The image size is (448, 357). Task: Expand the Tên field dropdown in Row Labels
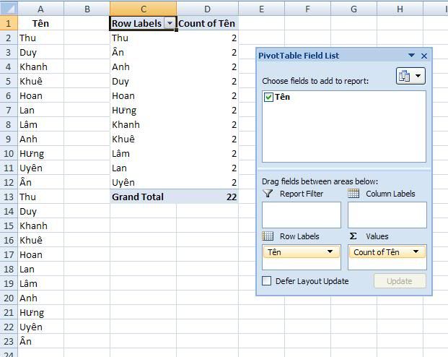(330, 252)
